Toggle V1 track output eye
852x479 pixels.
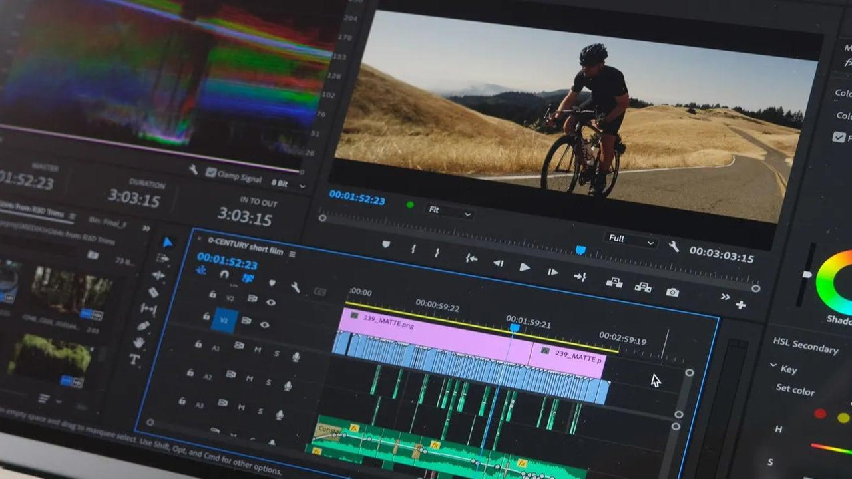[x=264, y=325]
